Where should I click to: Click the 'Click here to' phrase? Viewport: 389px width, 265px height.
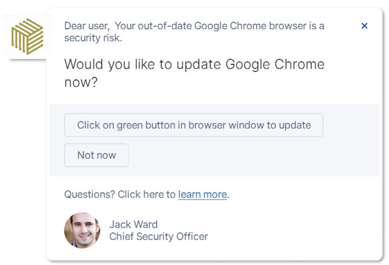pyautogui.click(x=146, y=194)
